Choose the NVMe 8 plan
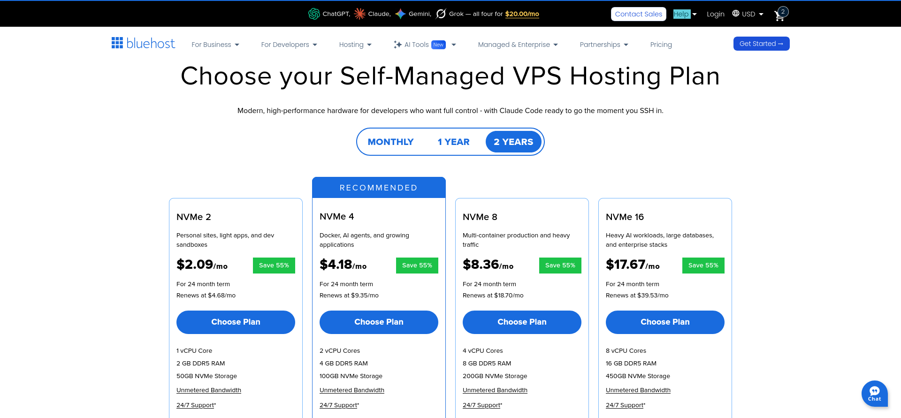901x418 pixels. (522, 322)
